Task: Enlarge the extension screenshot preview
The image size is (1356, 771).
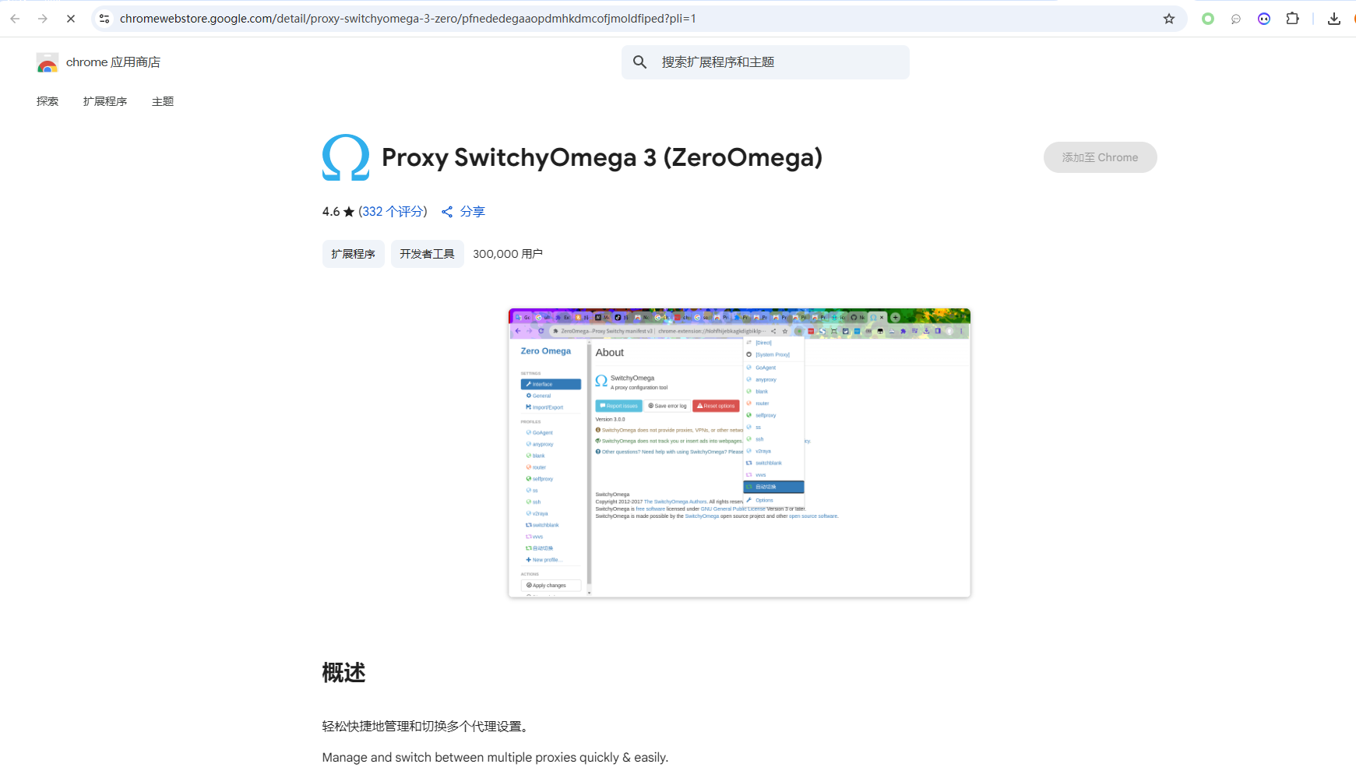Action: click(x=739, y=453)
